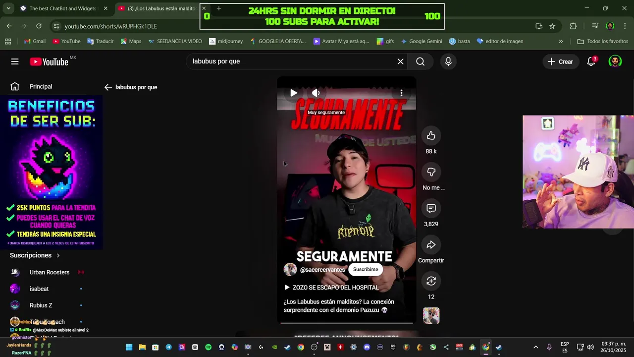Image resolution: width=634 pixels, height=357 pixels.
Task: Open the midjourney bookmark
Action: [226, 41]
